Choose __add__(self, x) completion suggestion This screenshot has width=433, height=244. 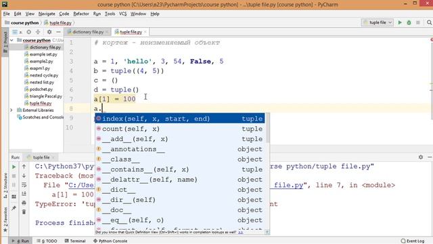(180, 139)
